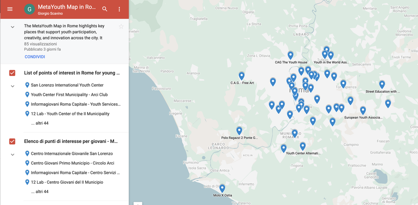Click the CAG The Youth House pin
Viewport: 418px width, 205px height.
point(291,55)
